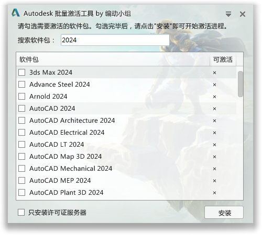This screenshot has height=235, width=262.
Task: Select AutoCAD LT 2024 label
Action: (57, 144)
